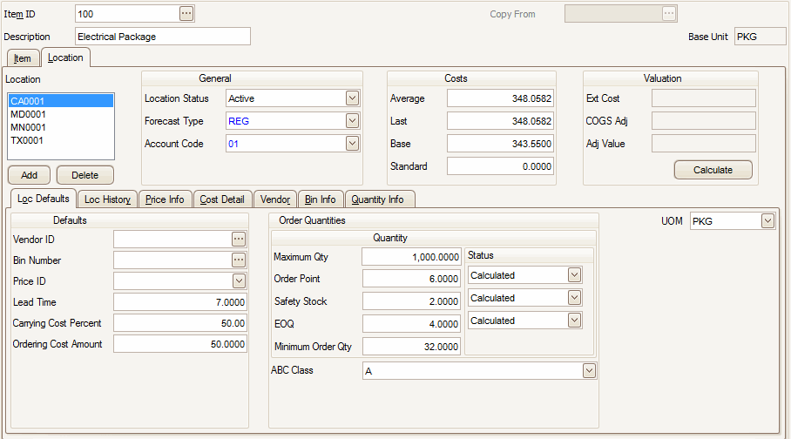
Task: Click the Lead Time input field
Action: point(180,302)
